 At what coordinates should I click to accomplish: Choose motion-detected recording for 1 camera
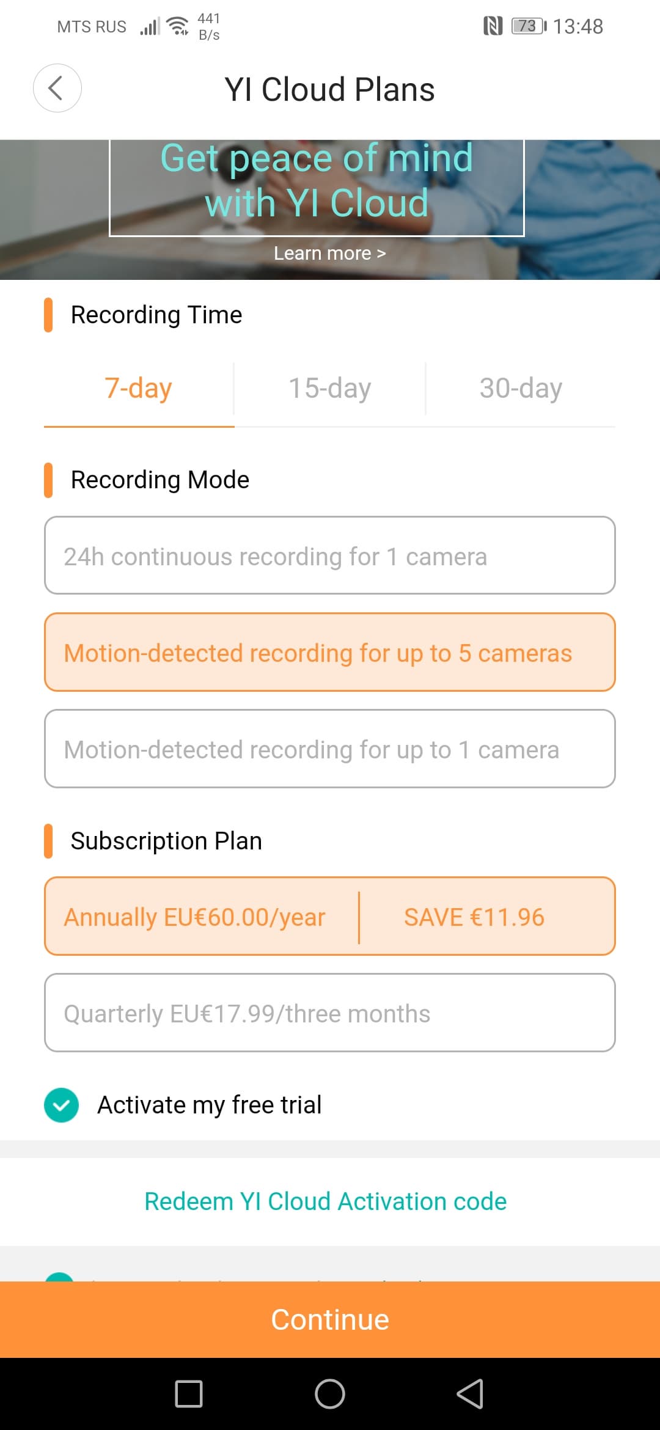click(x=329, y=749)
